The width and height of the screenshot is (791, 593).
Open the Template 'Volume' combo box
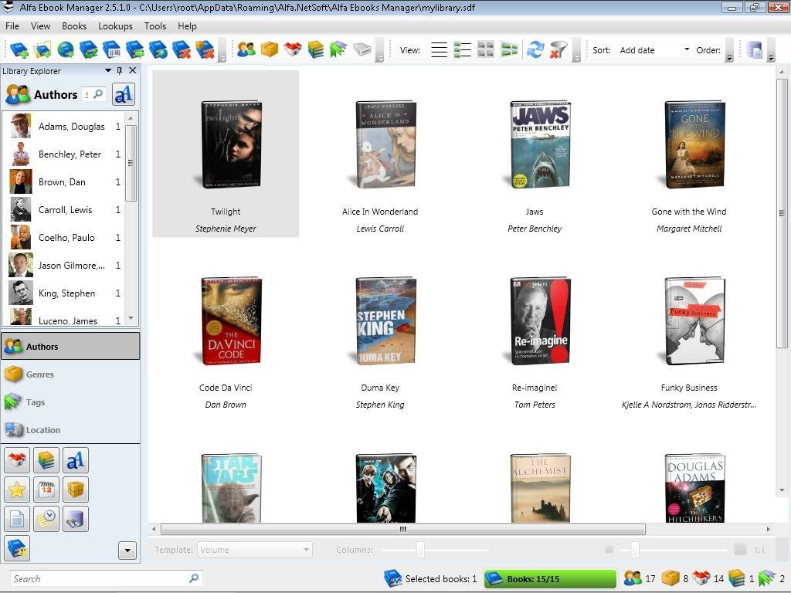pyautogui.click(x=255, y=550)
